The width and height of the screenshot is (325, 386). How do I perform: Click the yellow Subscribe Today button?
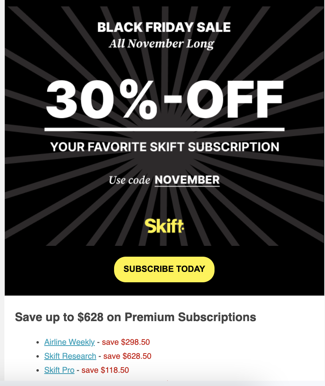click(x=164, y=269)
